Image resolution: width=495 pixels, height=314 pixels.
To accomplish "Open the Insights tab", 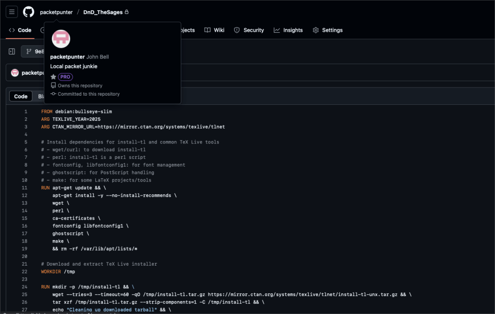I will pyautogui.click(x=288, y=30).
